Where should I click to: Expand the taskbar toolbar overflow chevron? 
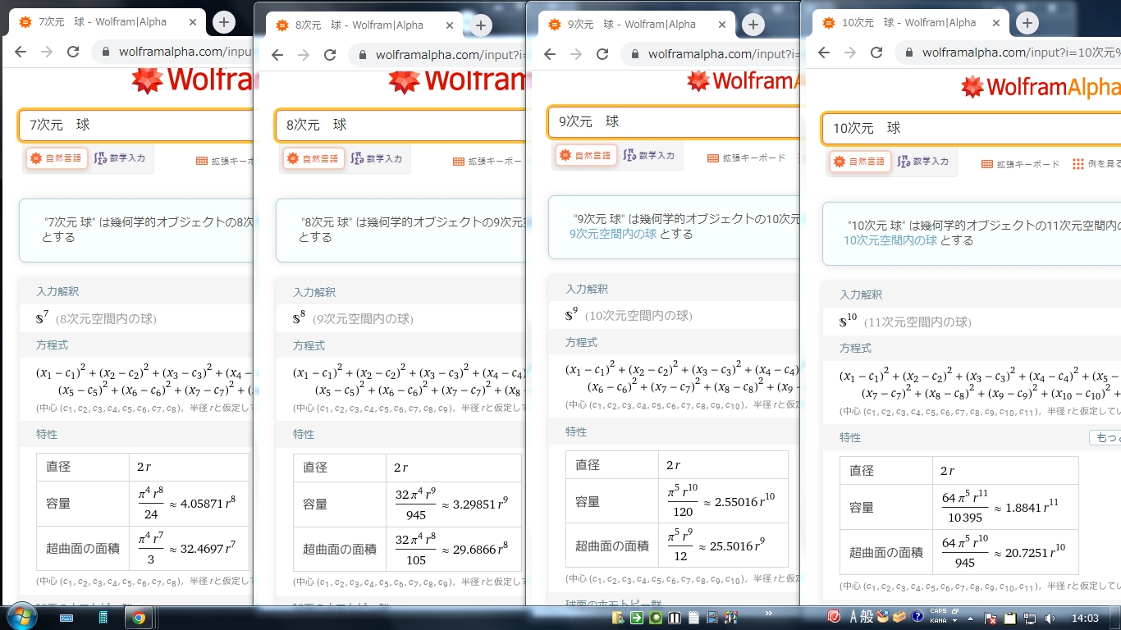click(x=769, y=614)
